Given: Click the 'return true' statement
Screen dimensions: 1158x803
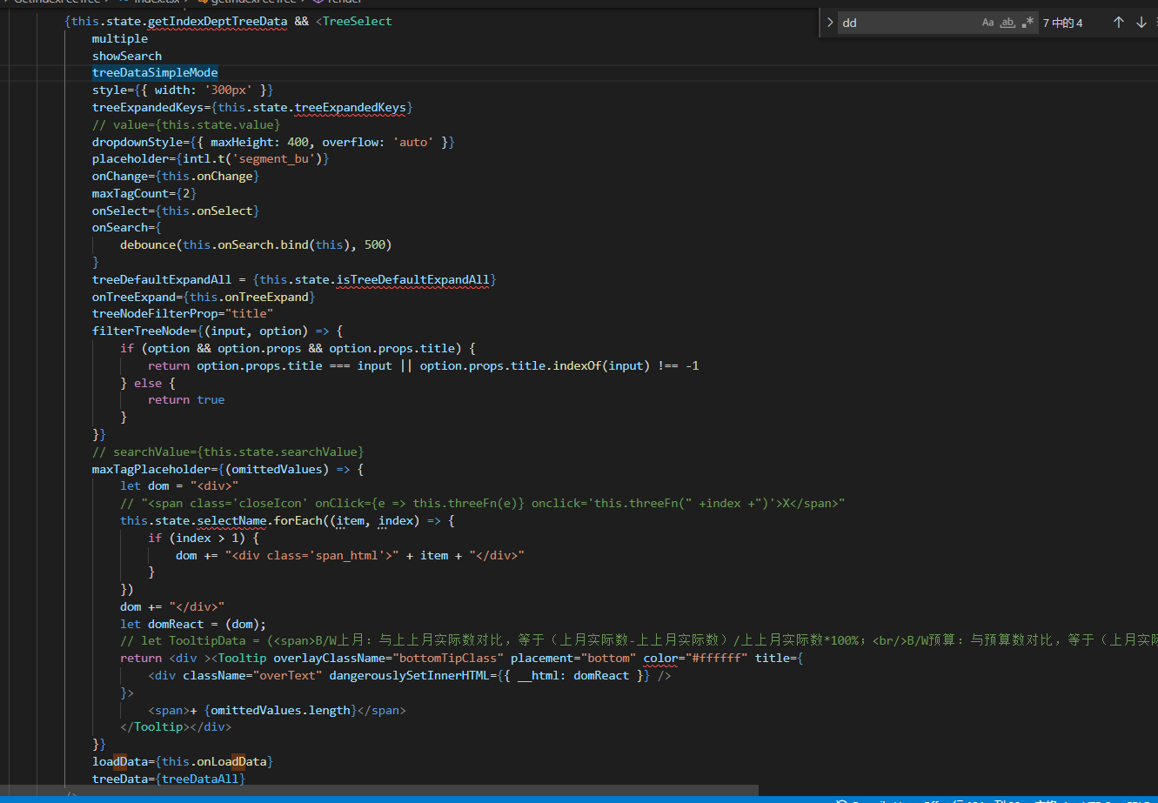Looking at the screenshot, I should click(186, 399).
